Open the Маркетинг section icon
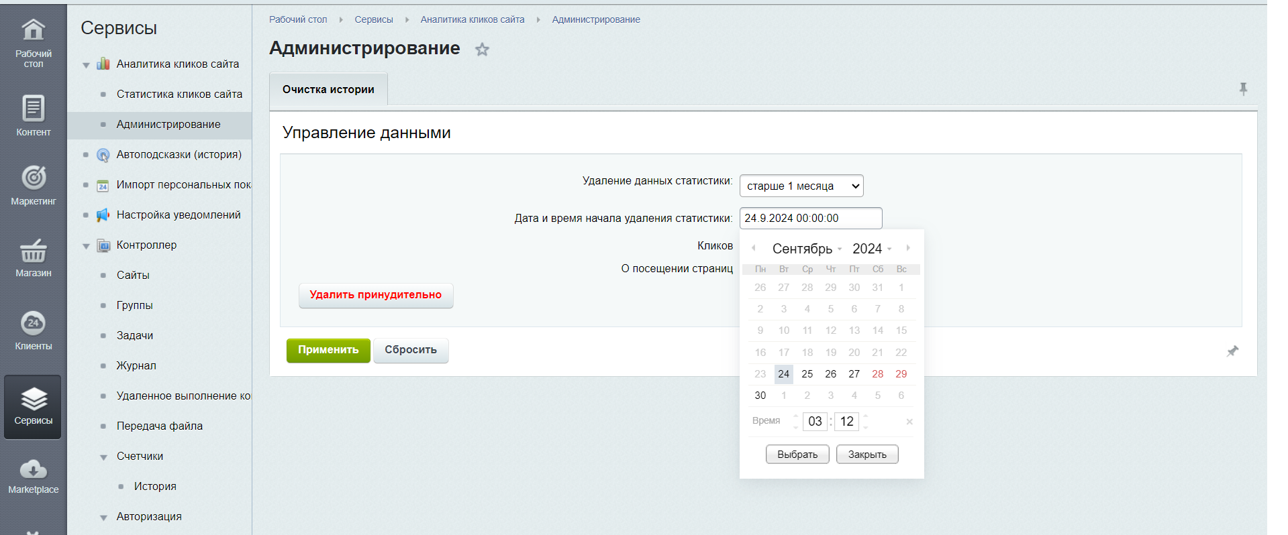This screenshot has height=535, width=1288. click(x=33, y=178)
